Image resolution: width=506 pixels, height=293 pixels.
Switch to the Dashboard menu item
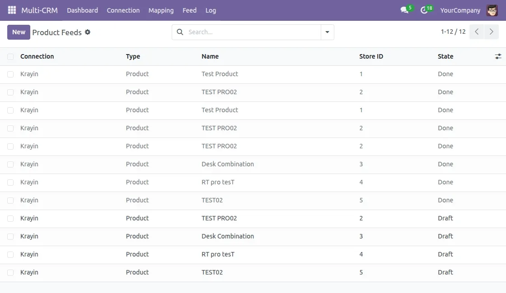(82, 10)
